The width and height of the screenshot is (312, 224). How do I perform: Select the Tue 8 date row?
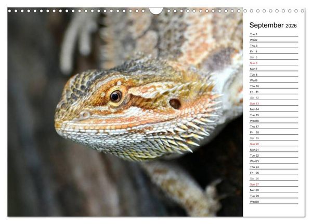[274, 75]
